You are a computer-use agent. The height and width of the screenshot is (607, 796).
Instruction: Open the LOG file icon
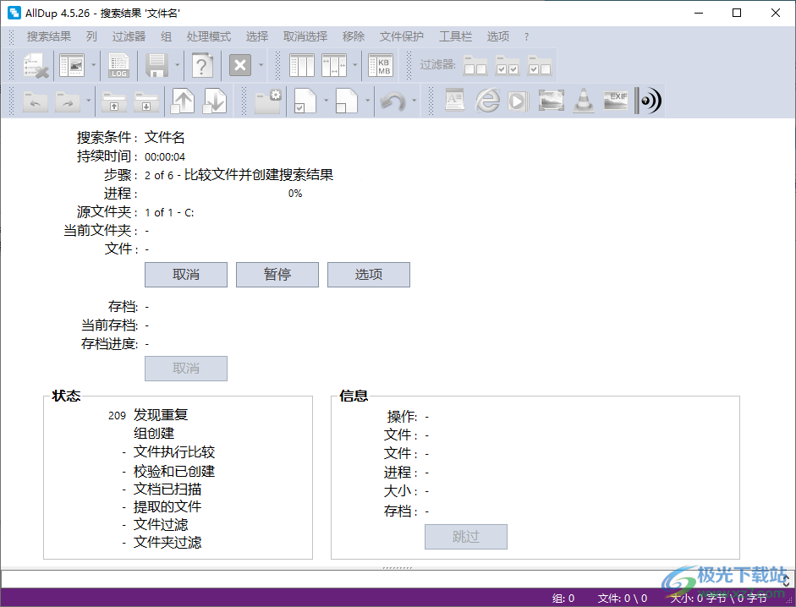[118, 65]
